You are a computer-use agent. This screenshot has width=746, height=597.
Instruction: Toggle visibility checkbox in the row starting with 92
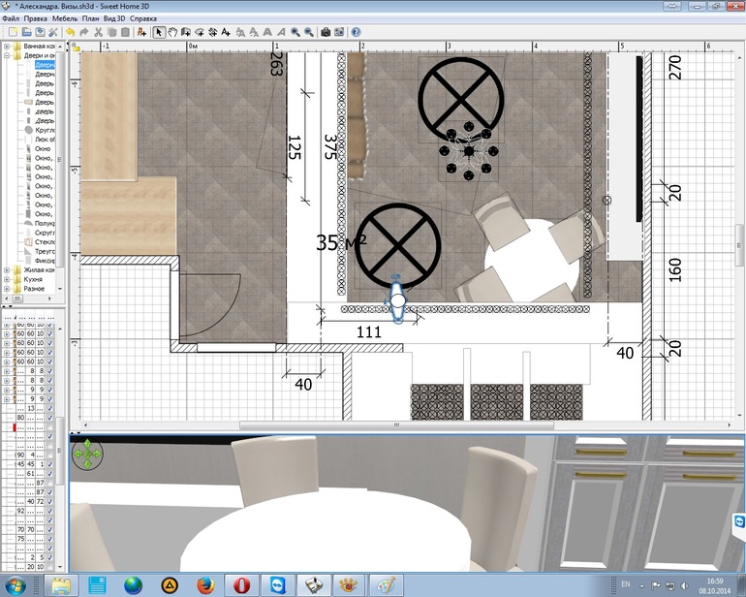click(x=49, y=511)
